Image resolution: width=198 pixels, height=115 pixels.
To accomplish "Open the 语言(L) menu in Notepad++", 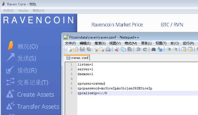I will point(146,43).
